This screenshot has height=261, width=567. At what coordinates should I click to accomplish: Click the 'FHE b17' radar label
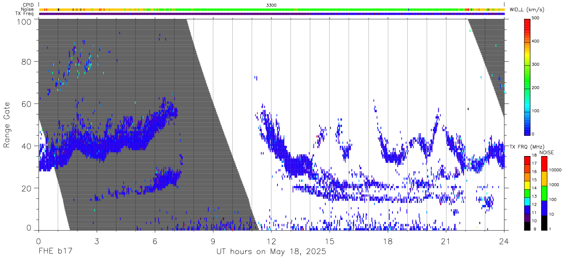tap(55, 252)
